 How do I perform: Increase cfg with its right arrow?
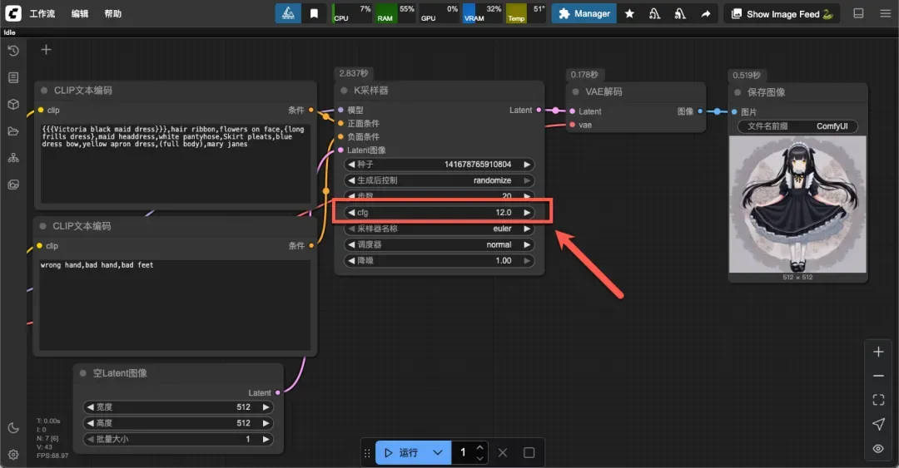(527, 213)
